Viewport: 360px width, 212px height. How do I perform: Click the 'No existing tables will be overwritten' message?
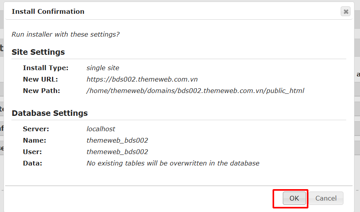(173, 163)
